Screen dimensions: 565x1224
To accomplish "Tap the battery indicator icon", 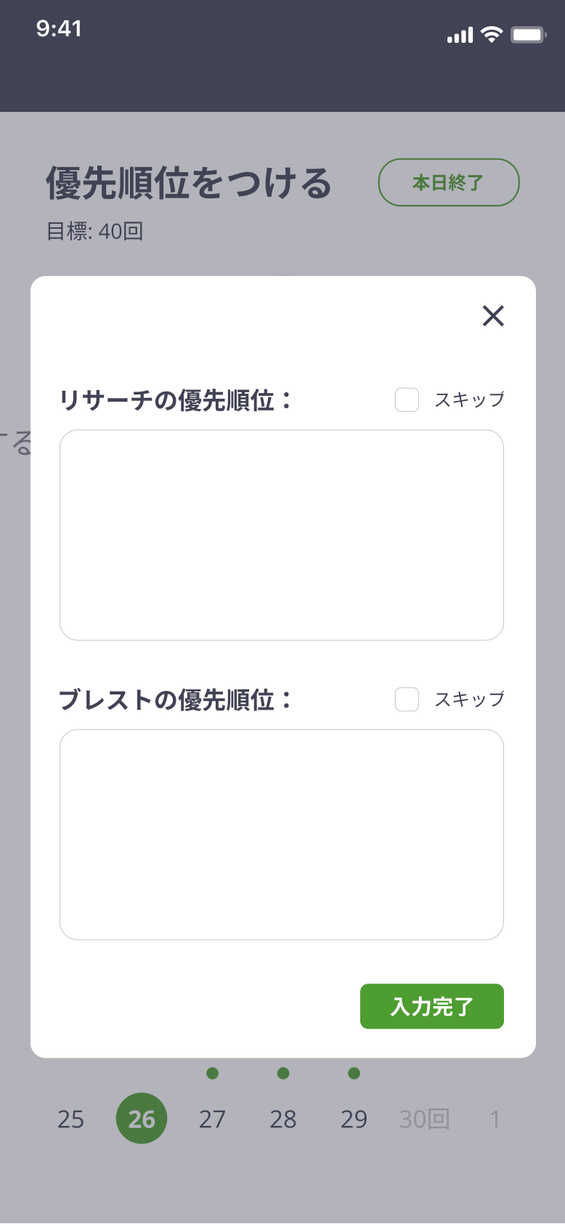I will pos(527,34).
